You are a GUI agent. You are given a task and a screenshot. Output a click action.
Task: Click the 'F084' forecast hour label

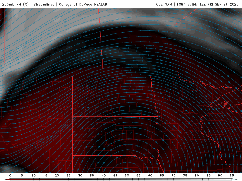(181, 4)
